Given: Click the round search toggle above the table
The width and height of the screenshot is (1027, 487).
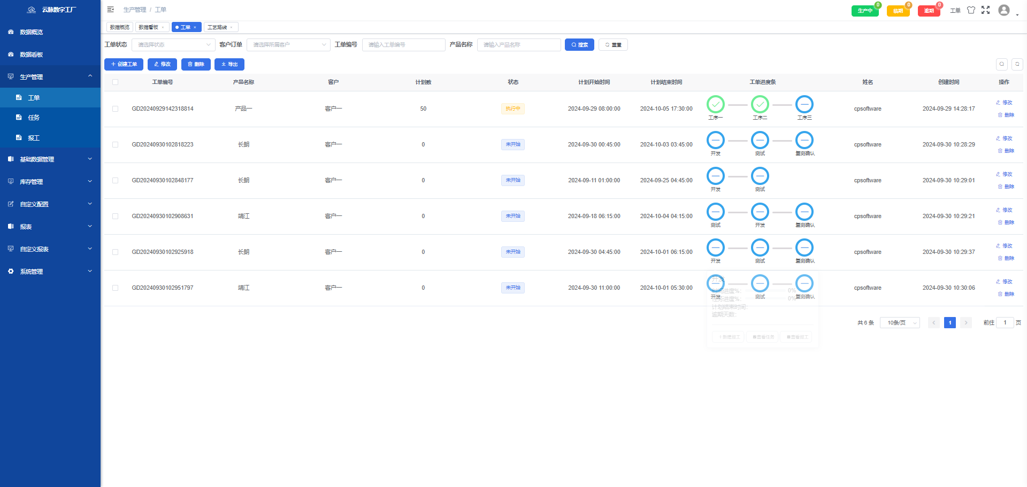Looking at the screenshot, I should [1002, 64].
